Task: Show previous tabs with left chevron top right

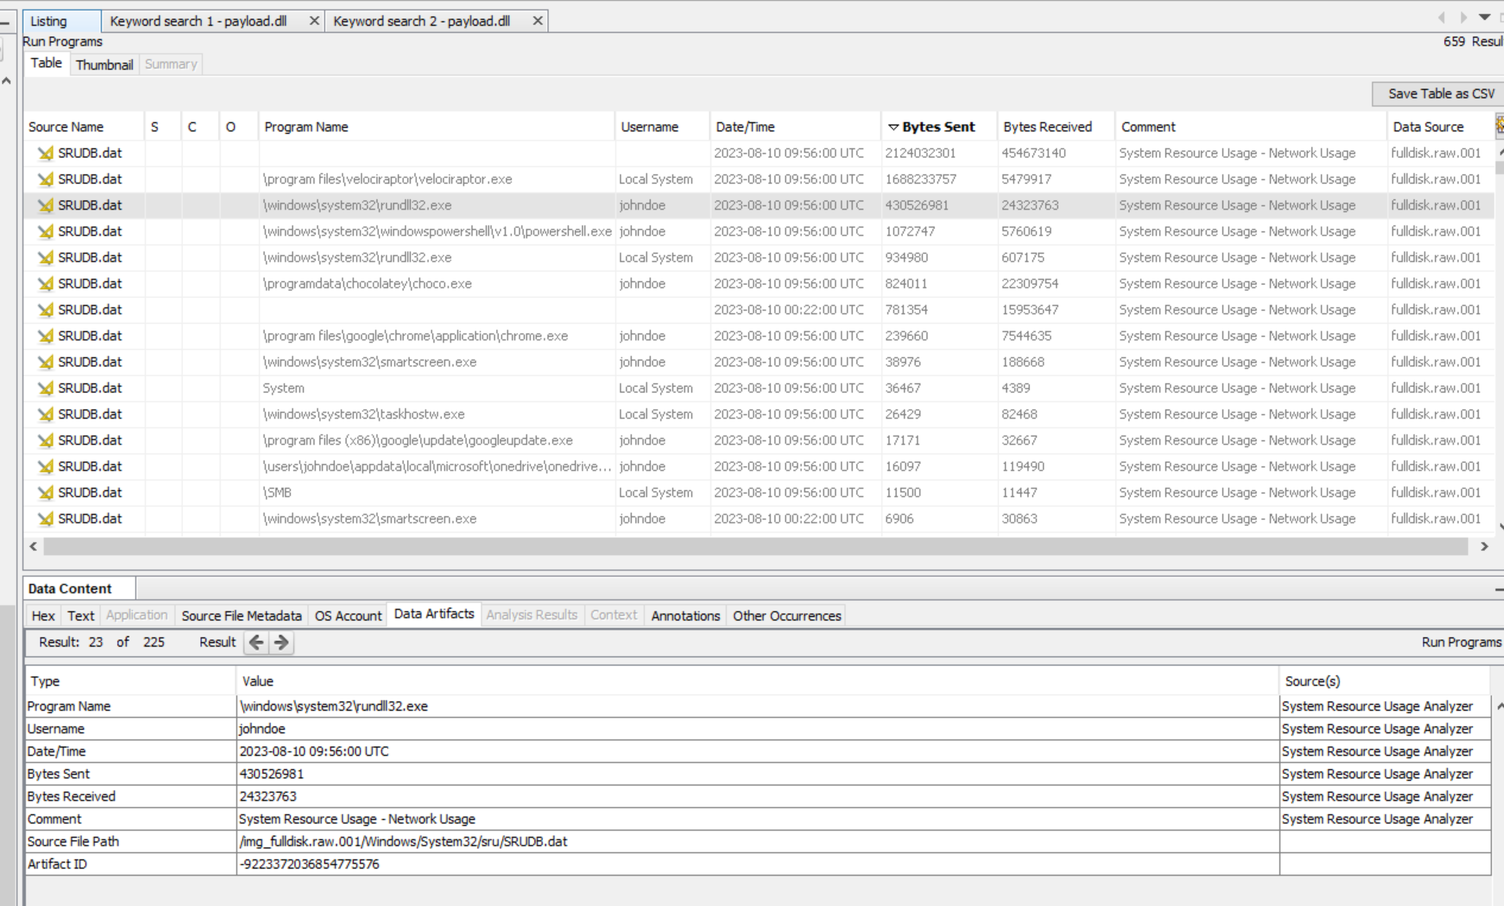Action: click(1442, 18)
